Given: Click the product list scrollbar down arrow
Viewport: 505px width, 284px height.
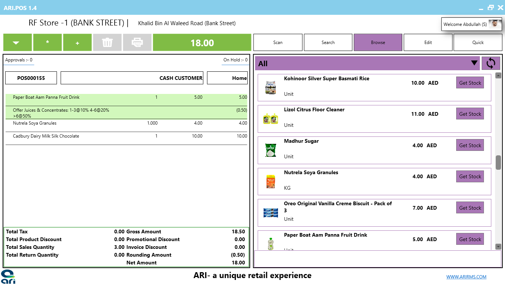Looking at the screenshot, I should (x=498, y=247).
